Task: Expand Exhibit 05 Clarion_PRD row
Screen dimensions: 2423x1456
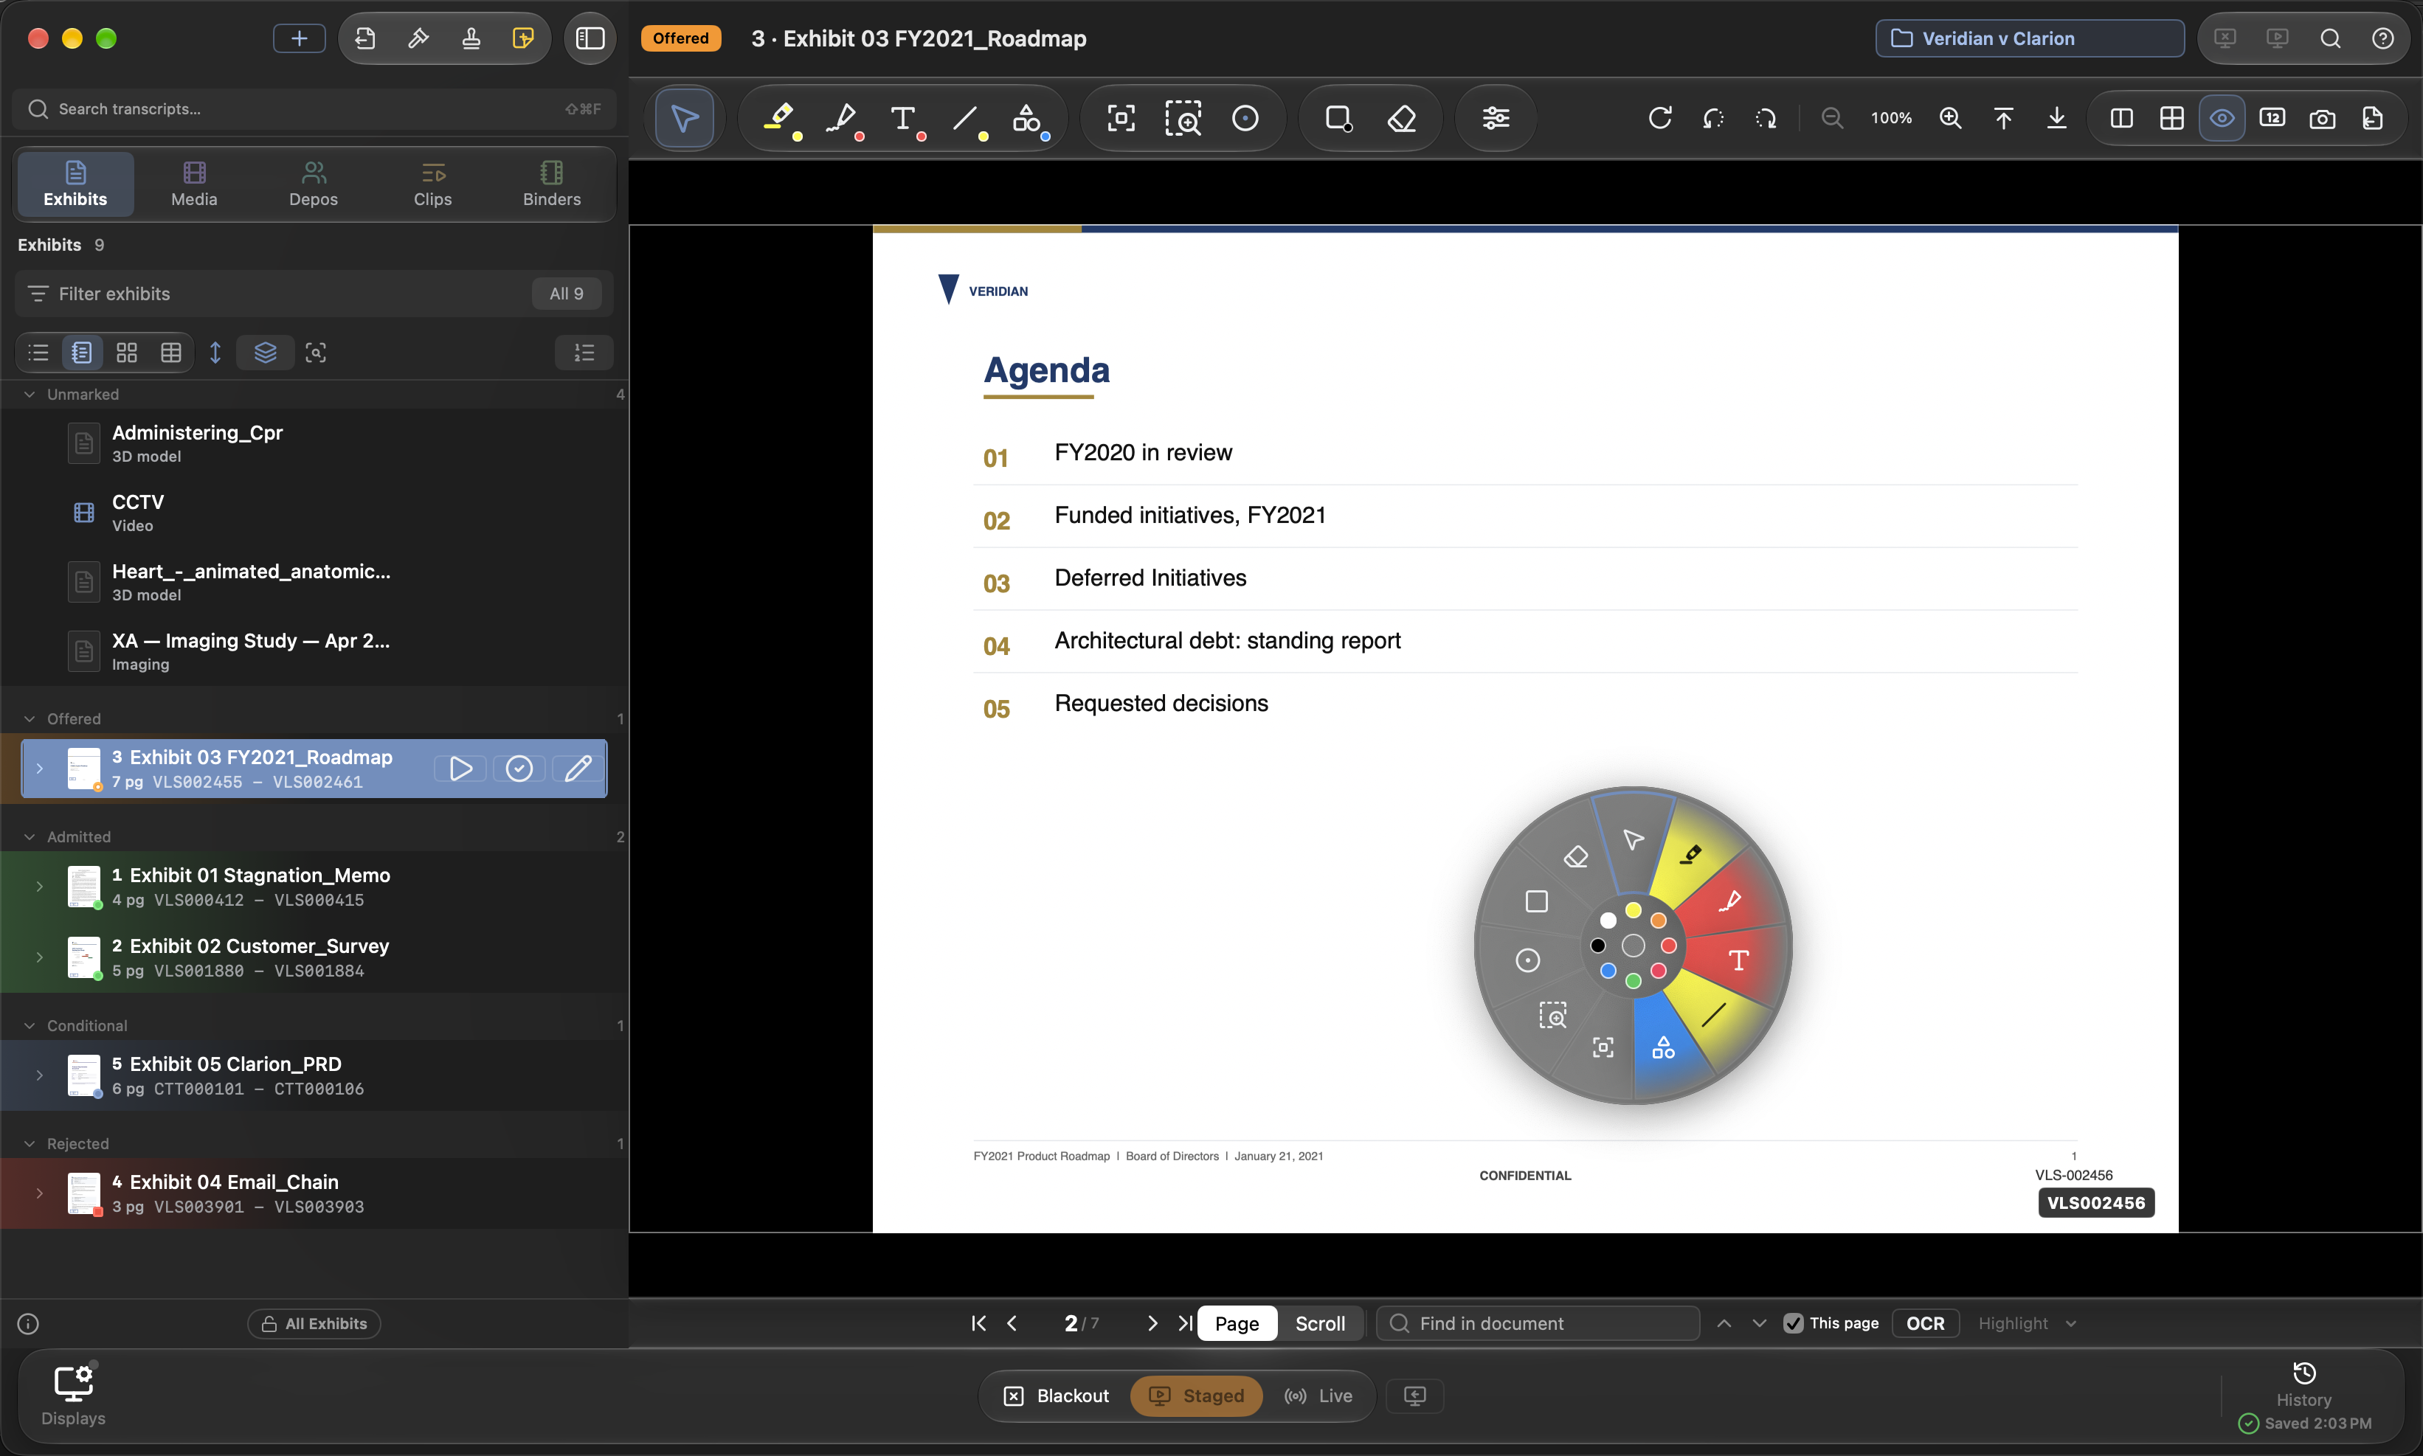Action: [39, 1075]
